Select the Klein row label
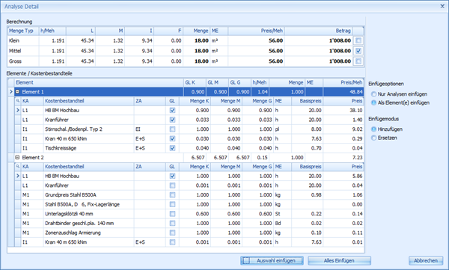 tap(14, 40)
